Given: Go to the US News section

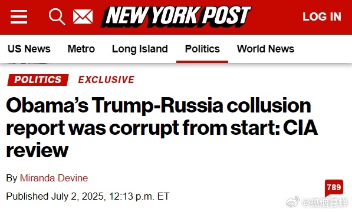Looking at the screenshot, I should click(29, 49).
